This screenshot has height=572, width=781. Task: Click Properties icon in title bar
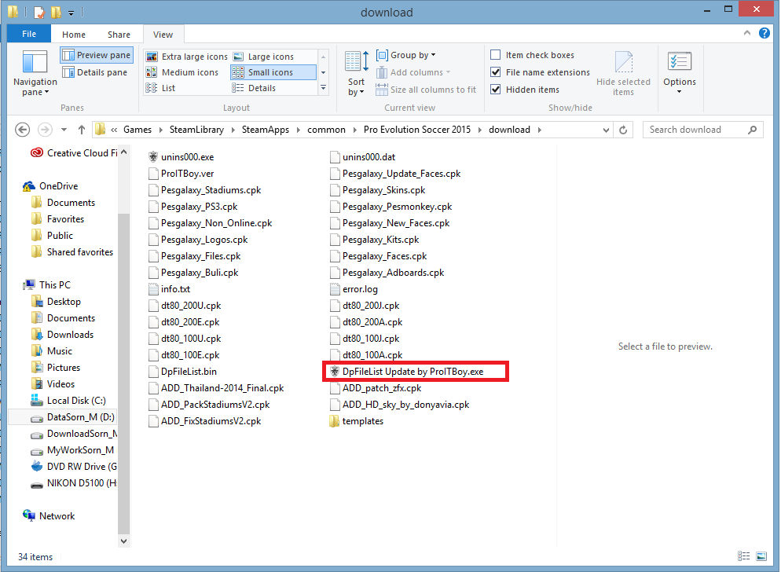point(39,12)
